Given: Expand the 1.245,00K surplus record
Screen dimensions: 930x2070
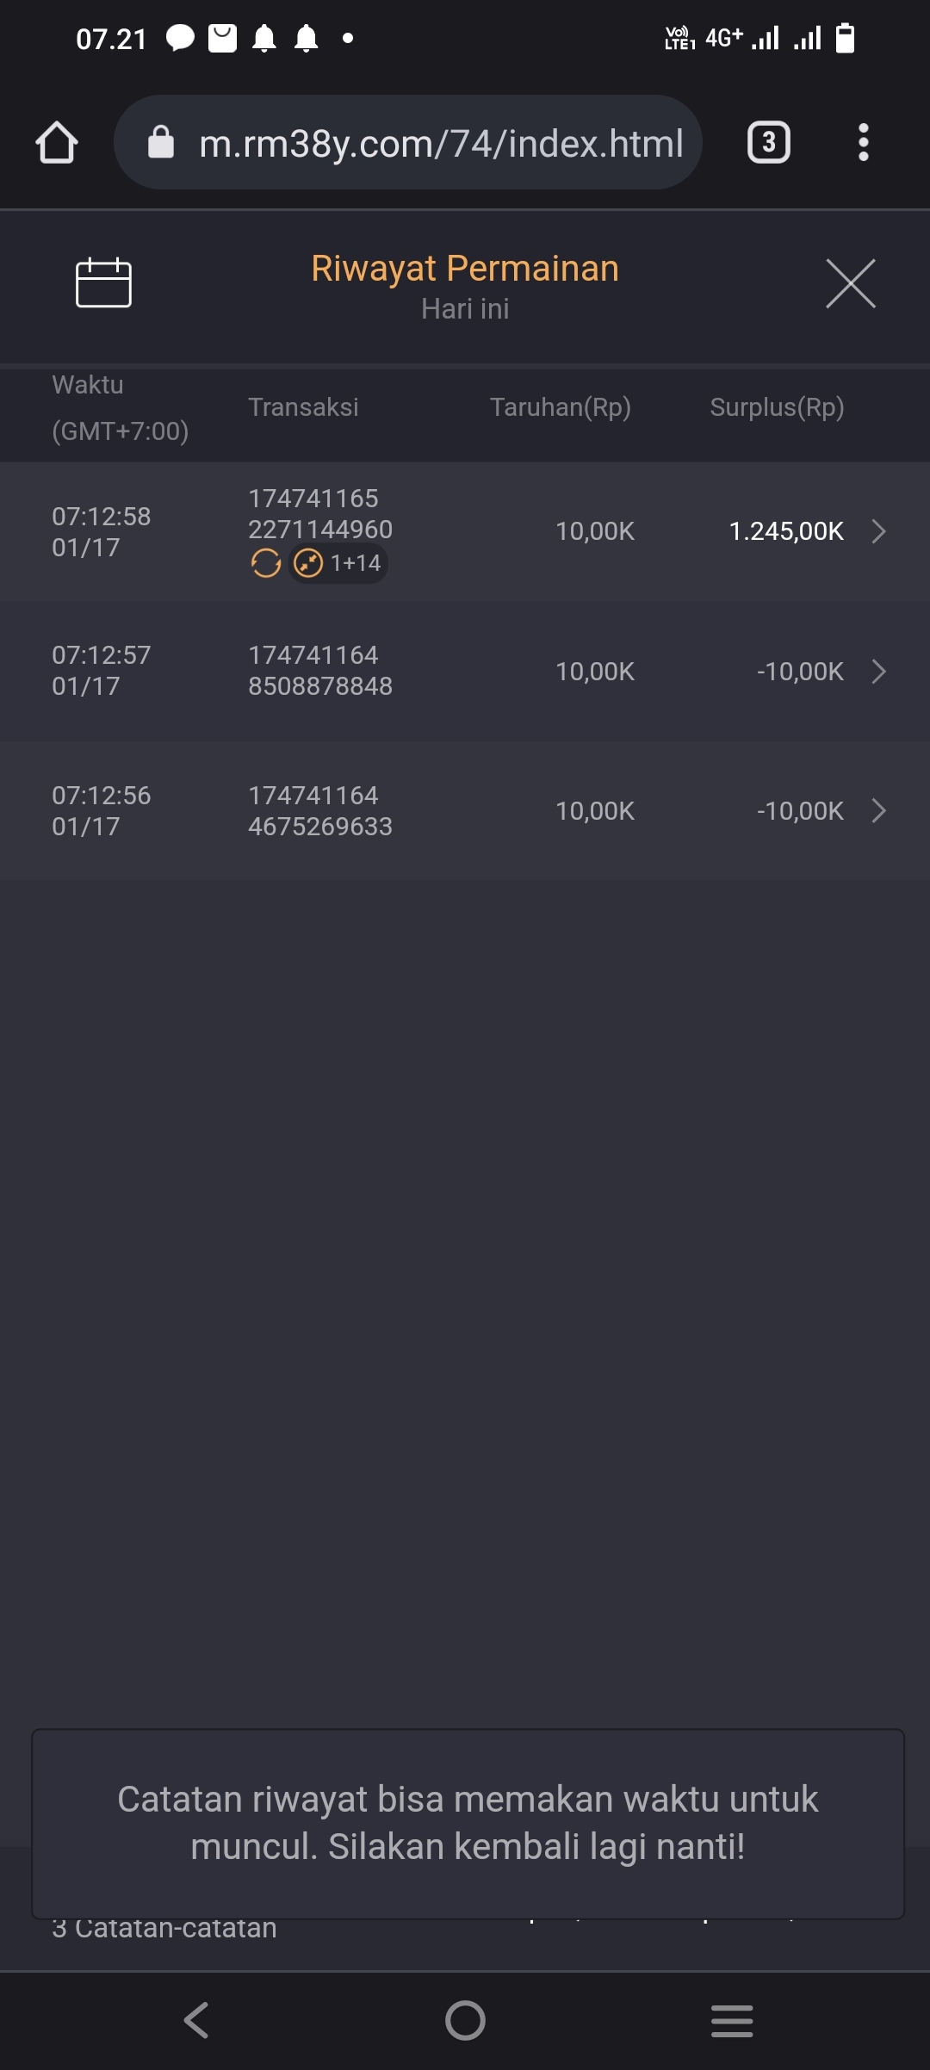Looking at the screenshot, I should pos(878,531).
